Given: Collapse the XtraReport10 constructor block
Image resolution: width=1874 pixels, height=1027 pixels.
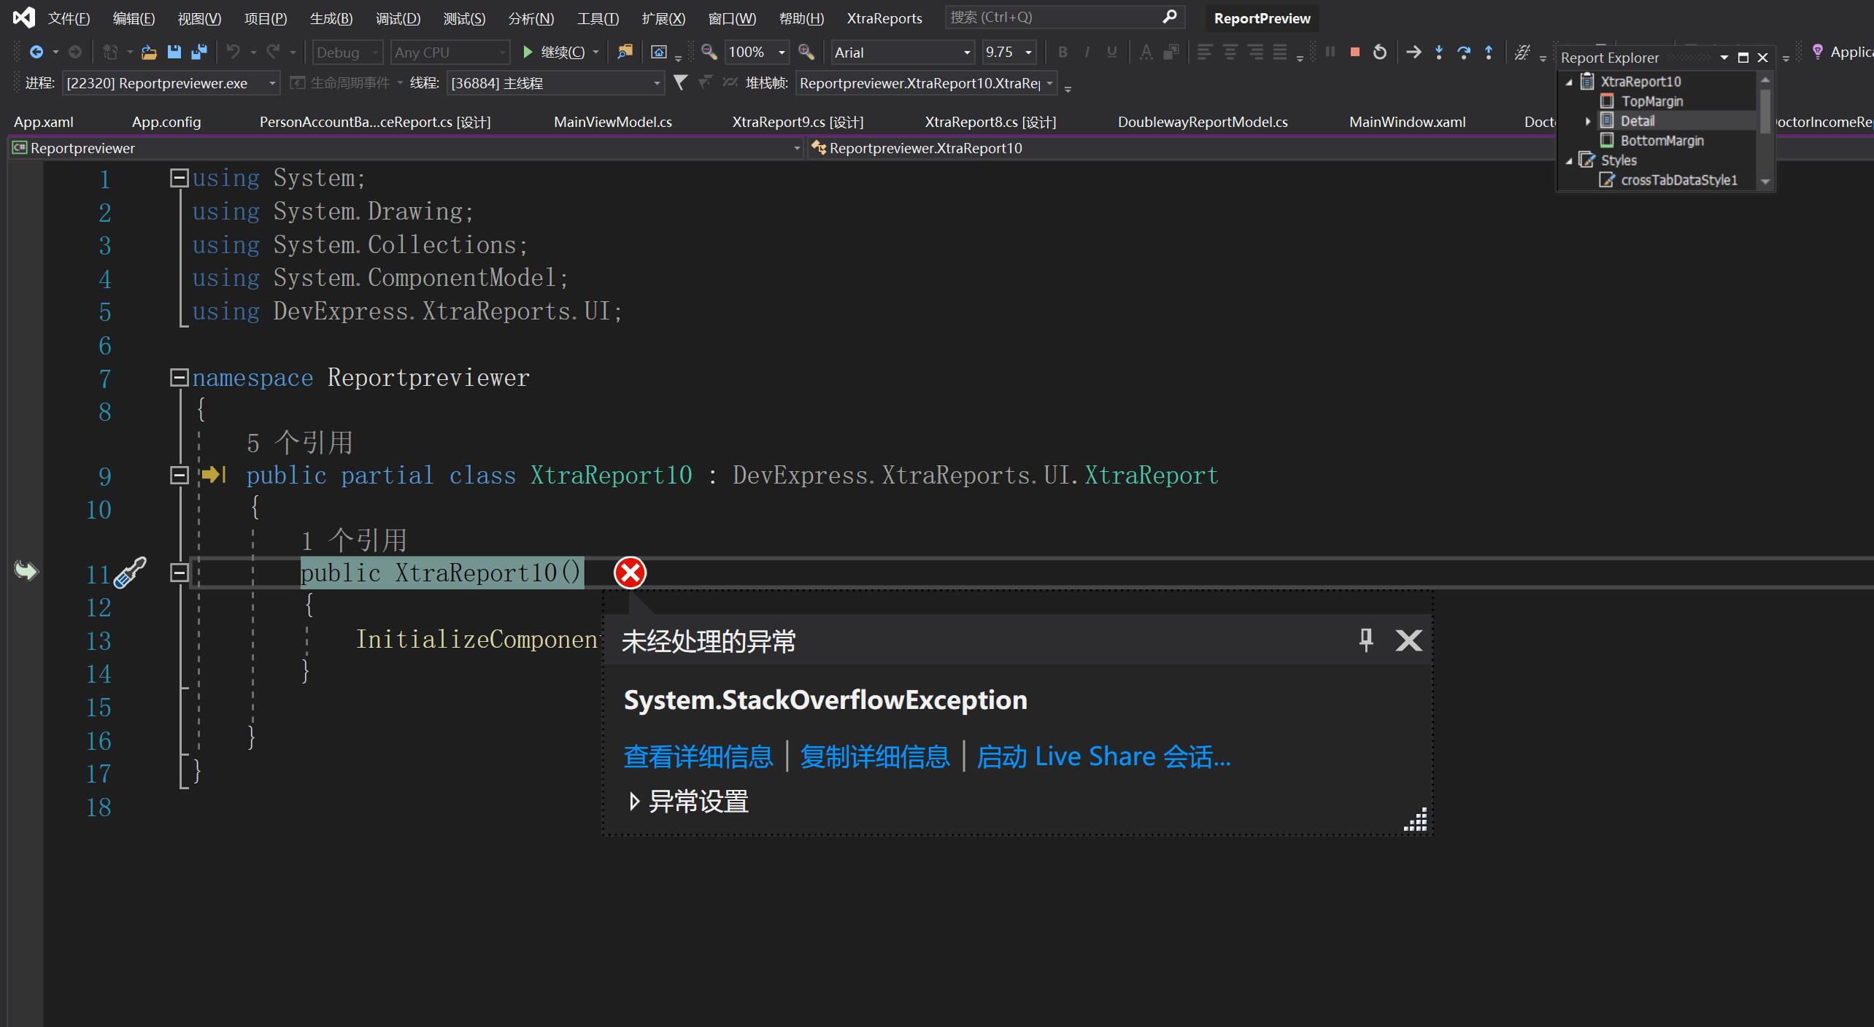Looking at the screenshot, I should (x=179, y=573).
